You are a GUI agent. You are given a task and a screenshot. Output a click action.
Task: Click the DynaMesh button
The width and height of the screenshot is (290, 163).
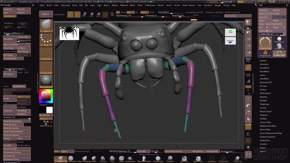click(x=10, y=39)
